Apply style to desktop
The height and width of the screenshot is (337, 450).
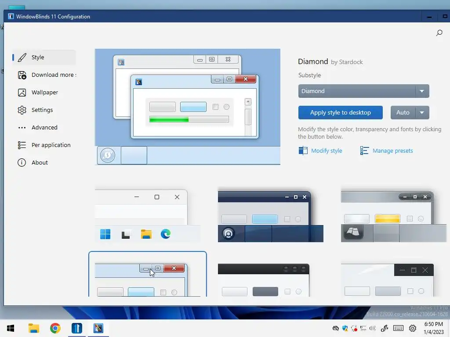pyautogui.click(x=341, y=113)
